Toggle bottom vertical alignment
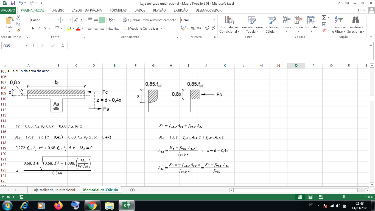The width and height of the screenshot is (375, 211). pyautogui.click(x=102, y=20)
